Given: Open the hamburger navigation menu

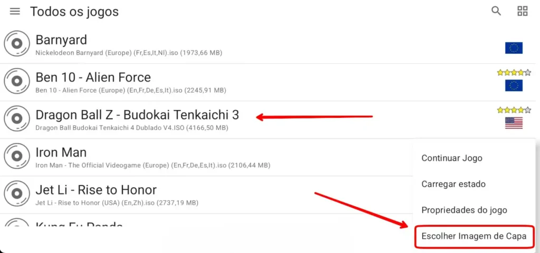Looking at the screenshot, I should pyautogui.click(x=15, y=12).
